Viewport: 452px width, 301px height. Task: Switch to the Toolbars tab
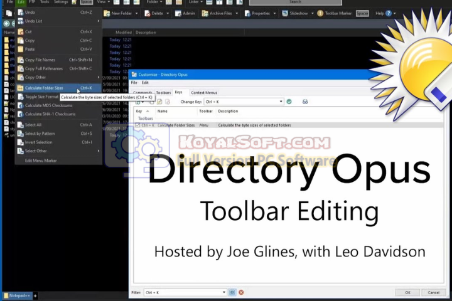tap(163, 93)
